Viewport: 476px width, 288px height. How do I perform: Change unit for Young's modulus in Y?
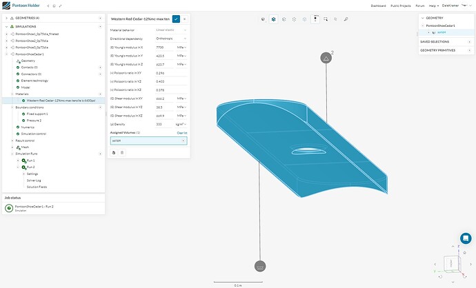[x=181, y=56]
